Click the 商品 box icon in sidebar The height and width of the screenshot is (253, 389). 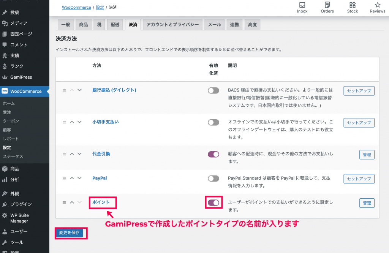[x=5, y=169]
